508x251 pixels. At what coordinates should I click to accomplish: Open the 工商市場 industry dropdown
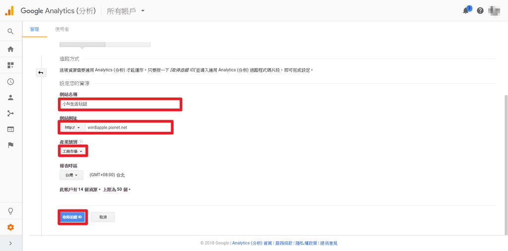point(73,151)
